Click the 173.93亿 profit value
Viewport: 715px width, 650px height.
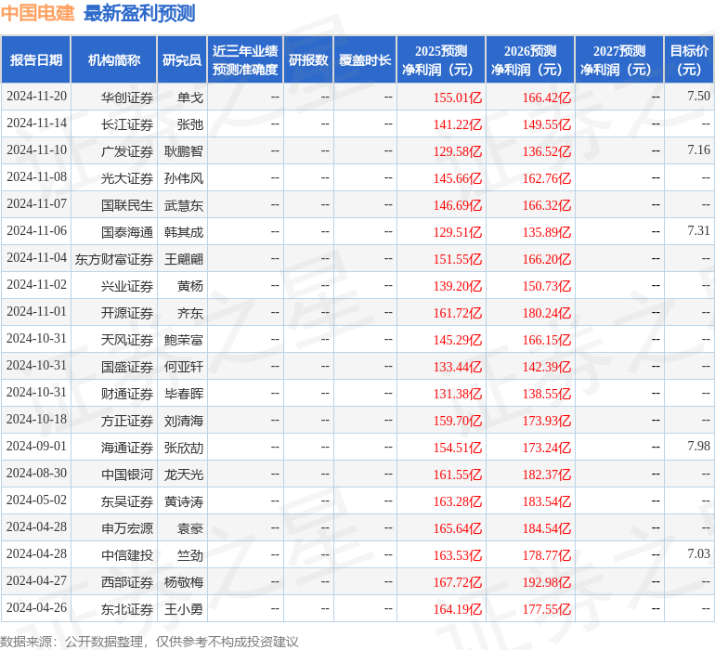coord(546,420)
